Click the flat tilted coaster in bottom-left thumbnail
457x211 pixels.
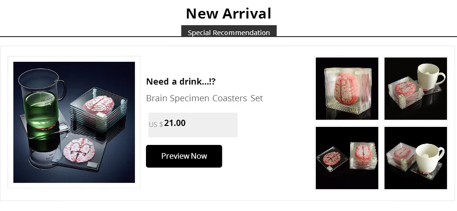(x=332, y=158)
